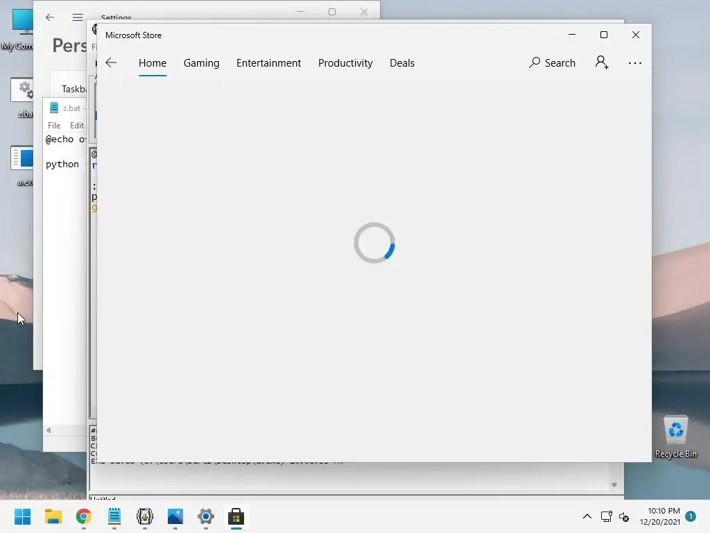Show hidden system tray icons

pos(587,516)
